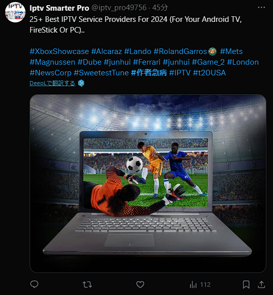This screenshot has height=295, width=273.
Task: Repost this tweet using retweet icon
Action: pyautogui.click(x=87, y=284)
